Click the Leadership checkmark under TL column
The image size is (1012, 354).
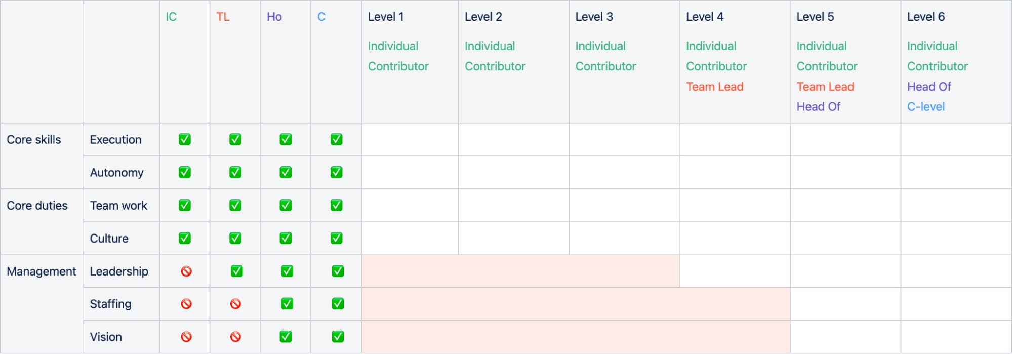point(236,271)
